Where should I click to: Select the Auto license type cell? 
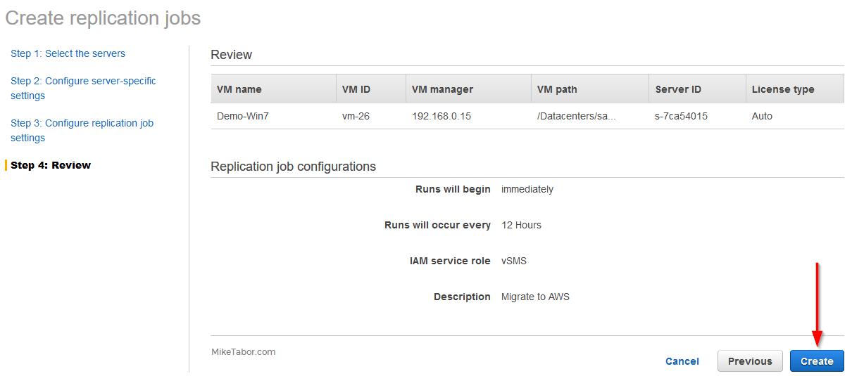coord(762,116)
